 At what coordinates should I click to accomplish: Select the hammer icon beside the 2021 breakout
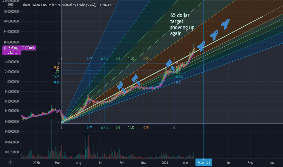pyautogui.click(x=170, y=65)
